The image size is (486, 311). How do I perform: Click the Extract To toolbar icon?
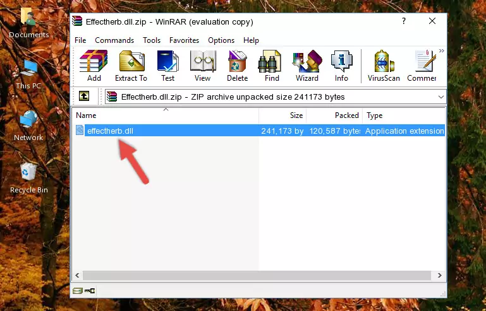pyautogui.click(x=131, y=66)
